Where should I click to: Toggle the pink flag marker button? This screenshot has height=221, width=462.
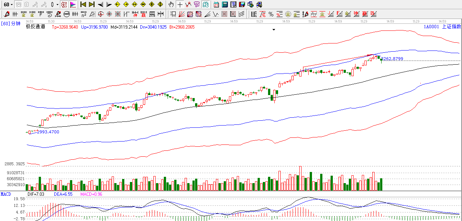[73, 4]
